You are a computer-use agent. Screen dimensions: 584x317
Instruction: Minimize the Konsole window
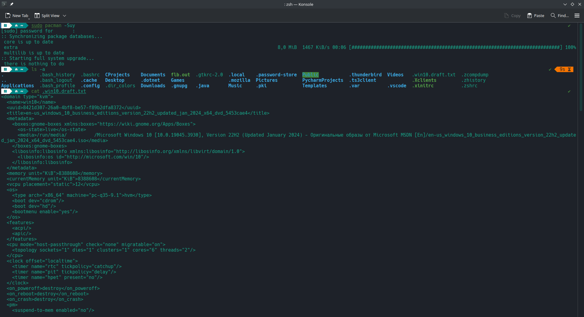click(x=565, y=4)
